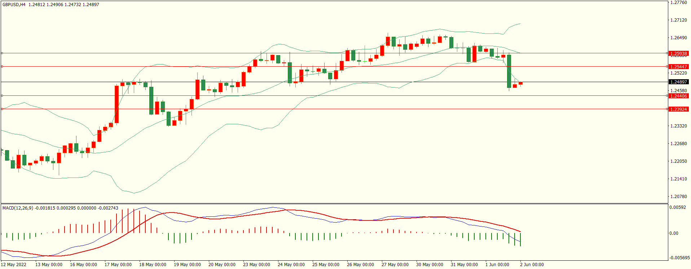Screen dimensions: 691x269
Task: Select the 12 May 2022 date label
Action: [14, 265]
